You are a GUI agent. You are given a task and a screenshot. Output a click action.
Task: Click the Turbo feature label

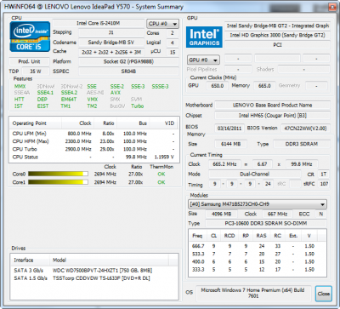pos(137,106)
